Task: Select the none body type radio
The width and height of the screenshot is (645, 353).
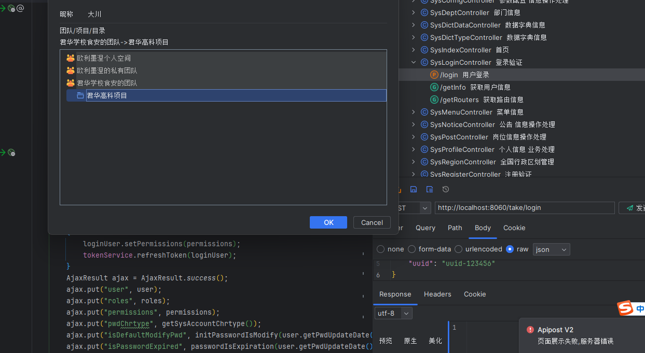Action: (381, 249)
